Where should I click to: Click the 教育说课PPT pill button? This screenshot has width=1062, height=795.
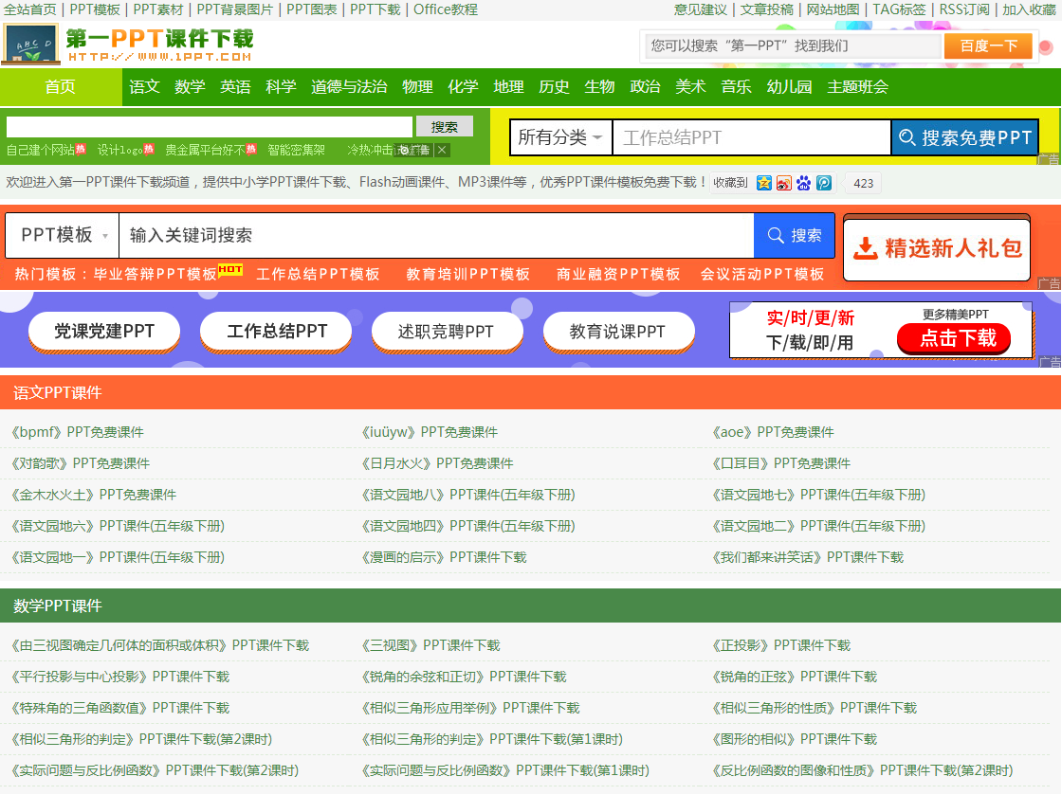pyautogui.click(x=618, y=332)
